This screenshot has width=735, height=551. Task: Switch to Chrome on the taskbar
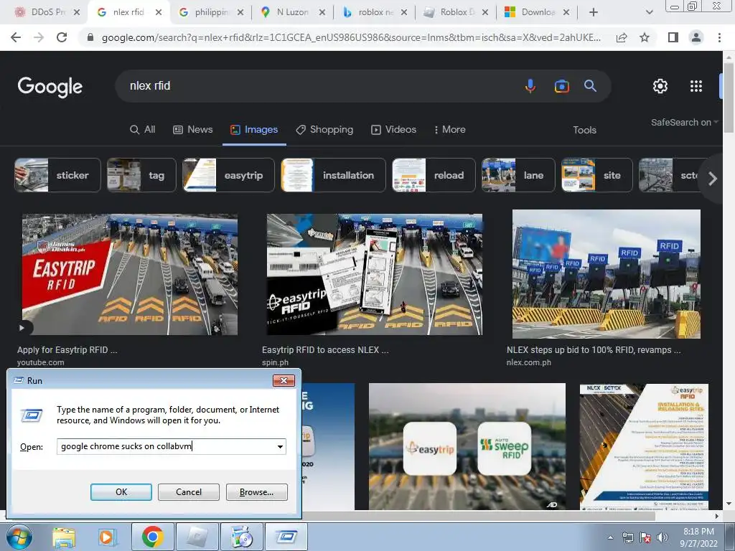152,537
